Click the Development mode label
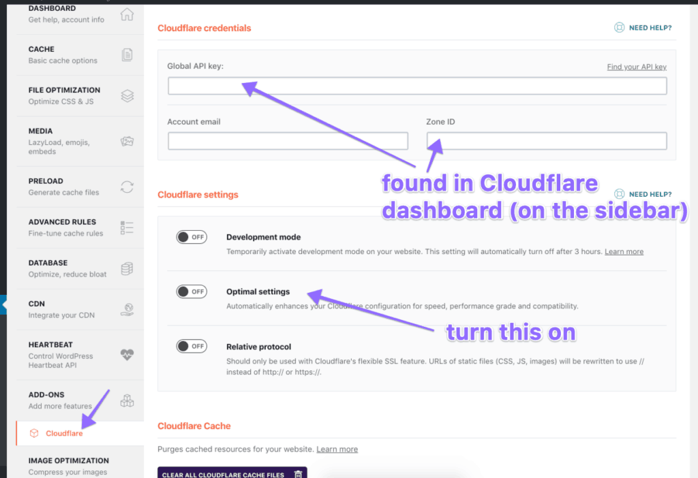This screenshot has width=698, height=478. [263, 237]
